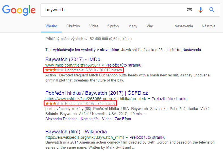Viewport: 223px width, 152px height.
Task: Select the Všetko tab
Action: coord(51,26)
